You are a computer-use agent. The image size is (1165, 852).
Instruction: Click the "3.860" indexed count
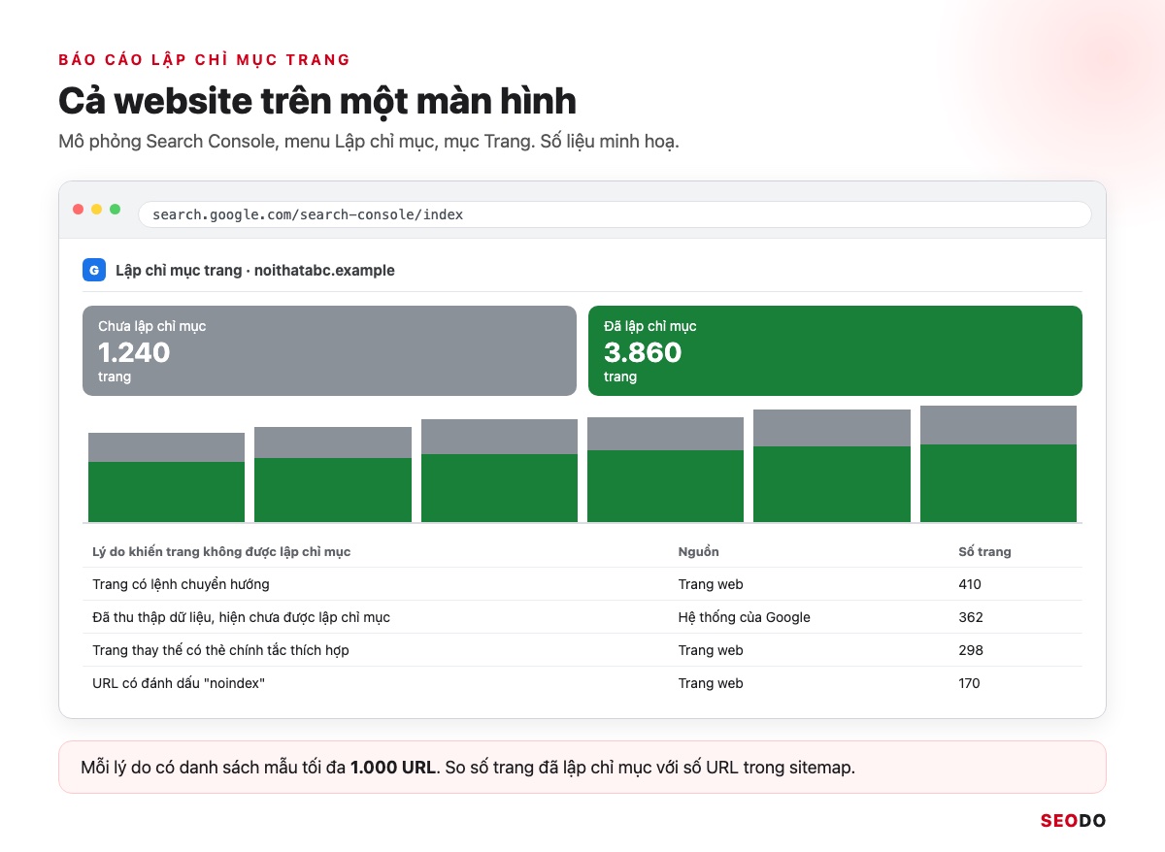pos(643,352)
